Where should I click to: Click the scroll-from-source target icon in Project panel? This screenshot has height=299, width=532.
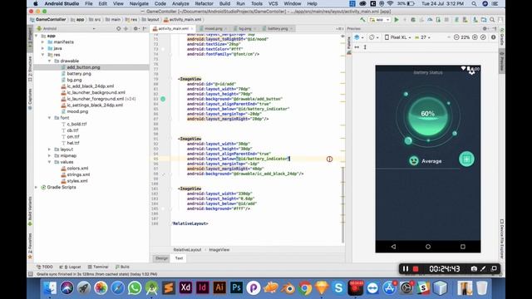[x=118, y=28]
